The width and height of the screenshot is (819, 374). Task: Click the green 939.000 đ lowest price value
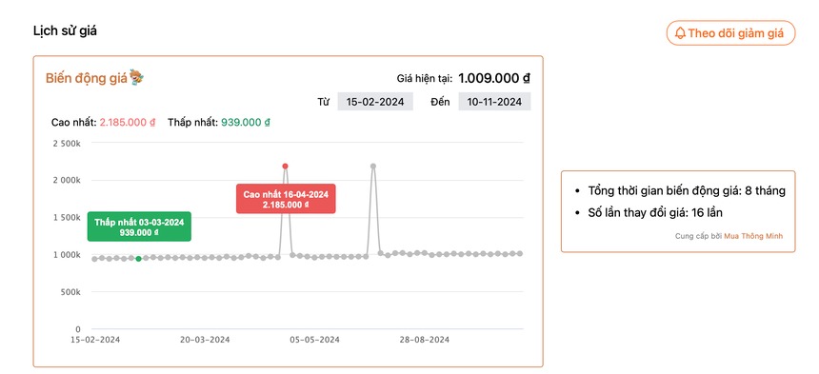point(246,123)
